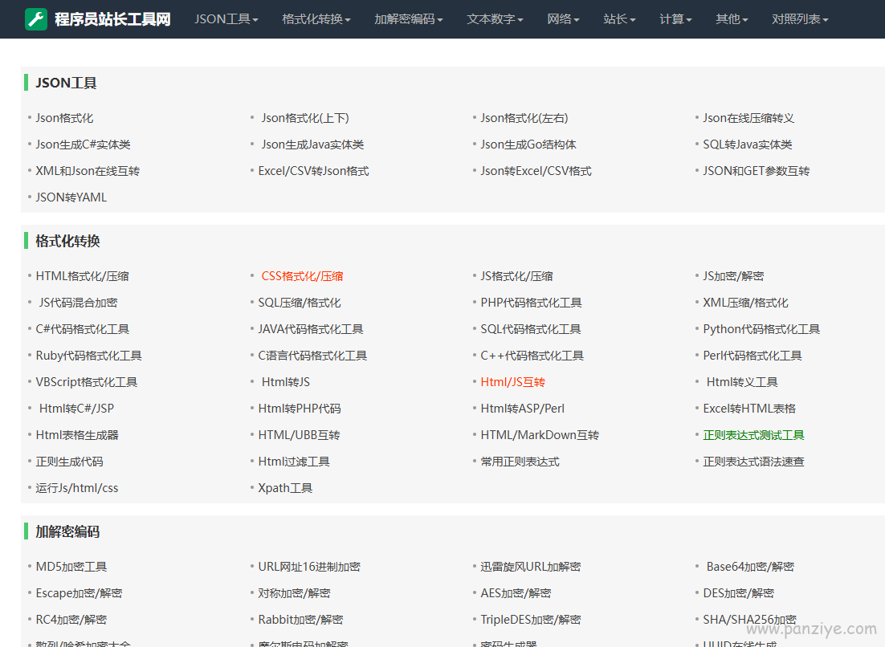This screenshot has width=885, height=647.
Task: Open Html表格生成器 link
Action: pos(77,435)
